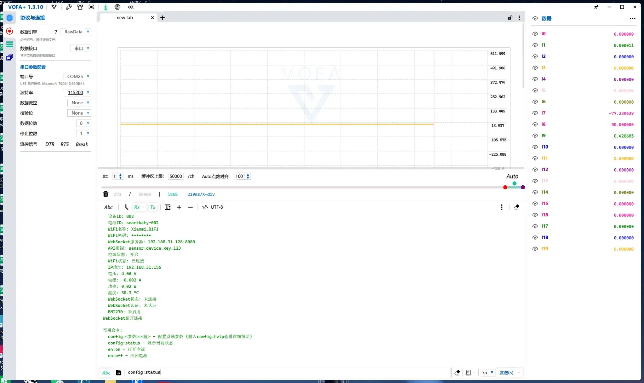This screenshot has height=383, width=644.
Task: Open the green list panel sidebar icon
Action: tap(10, 44)
